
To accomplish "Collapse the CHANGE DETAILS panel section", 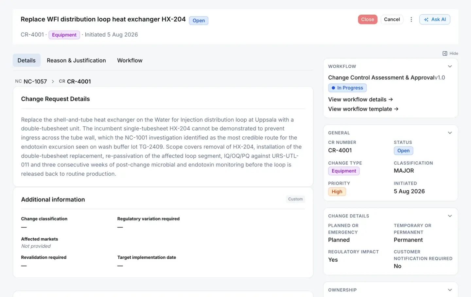I will coord(450,216).
